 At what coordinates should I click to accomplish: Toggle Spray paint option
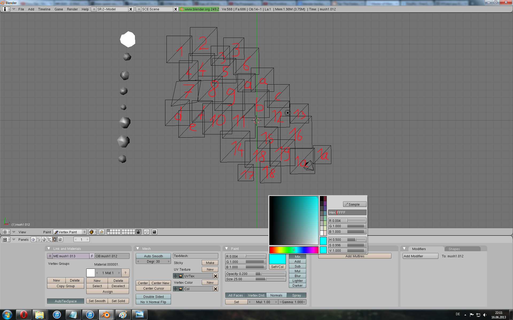(297, 295)
